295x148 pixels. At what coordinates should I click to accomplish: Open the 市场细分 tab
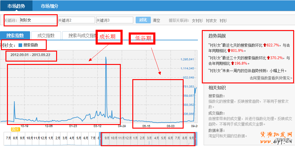coord(49,6)
